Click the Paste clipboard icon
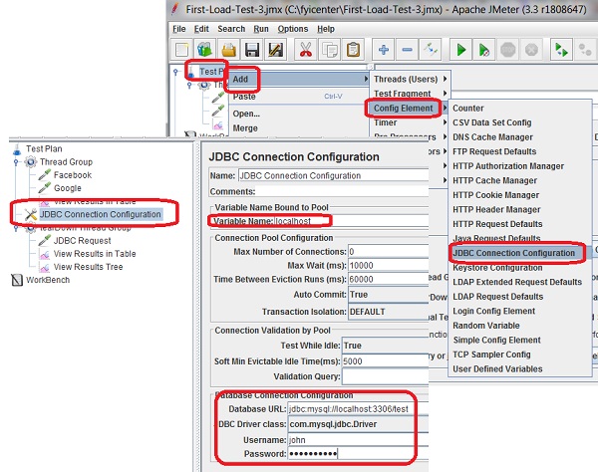 (x=353, y=50)
